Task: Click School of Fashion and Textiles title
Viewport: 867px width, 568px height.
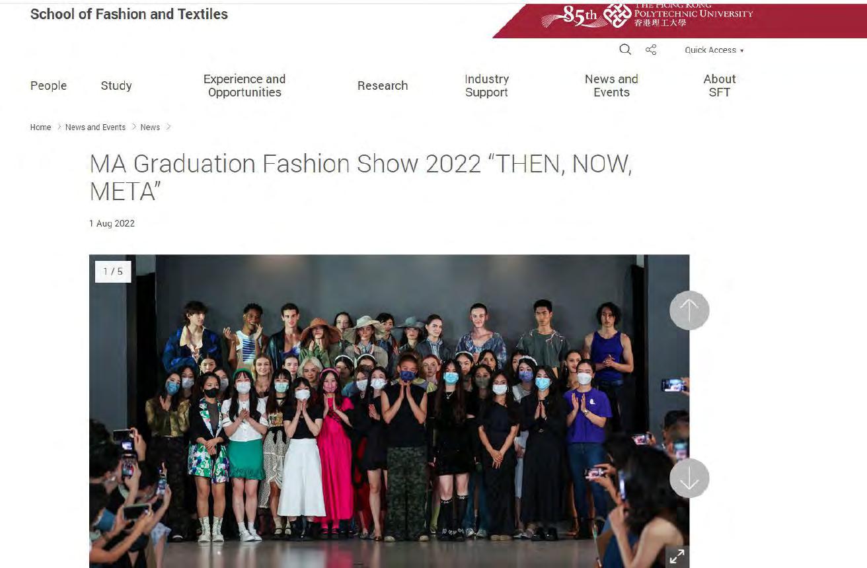Action: [129, 14]
